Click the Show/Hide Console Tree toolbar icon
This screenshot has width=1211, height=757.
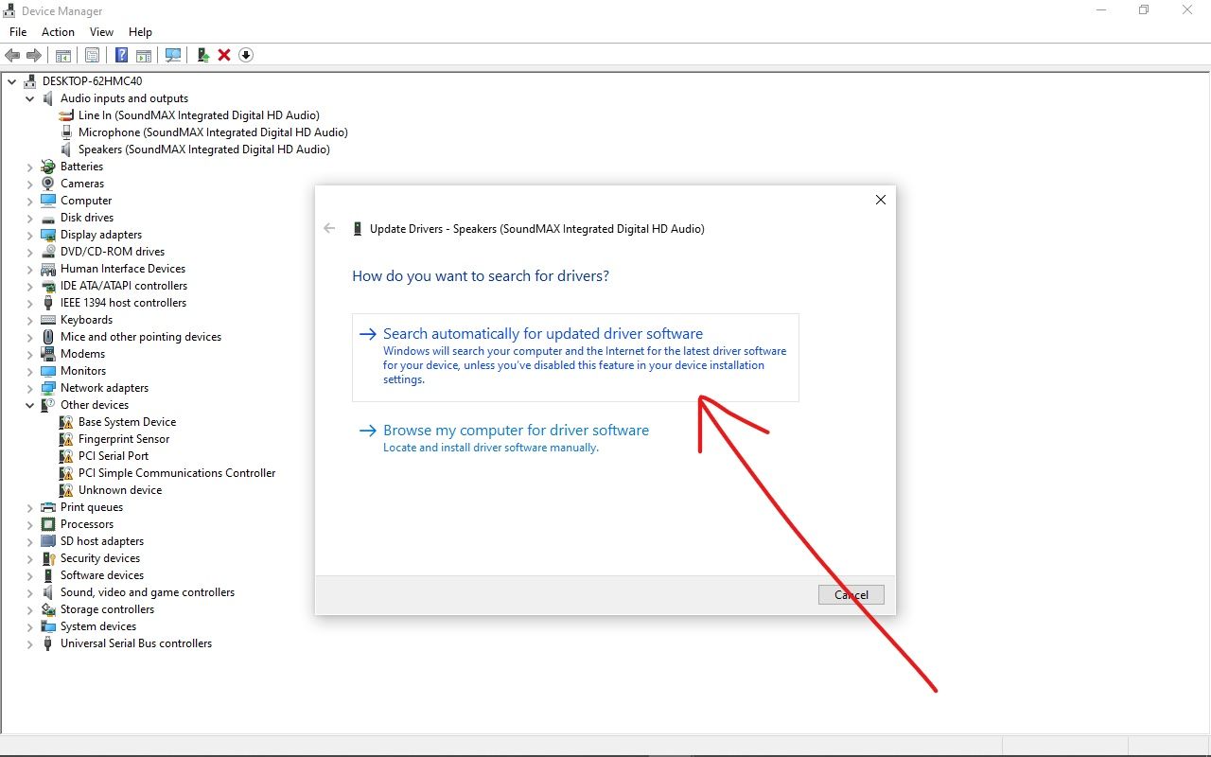[x=63, y=55]
